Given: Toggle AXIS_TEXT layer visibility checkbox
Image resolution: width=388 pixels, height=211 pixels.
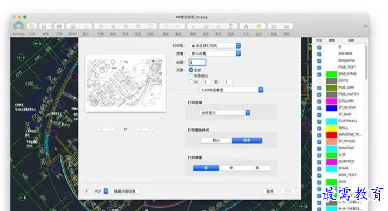Looking at the screenshot, I should tap(319, 175).
